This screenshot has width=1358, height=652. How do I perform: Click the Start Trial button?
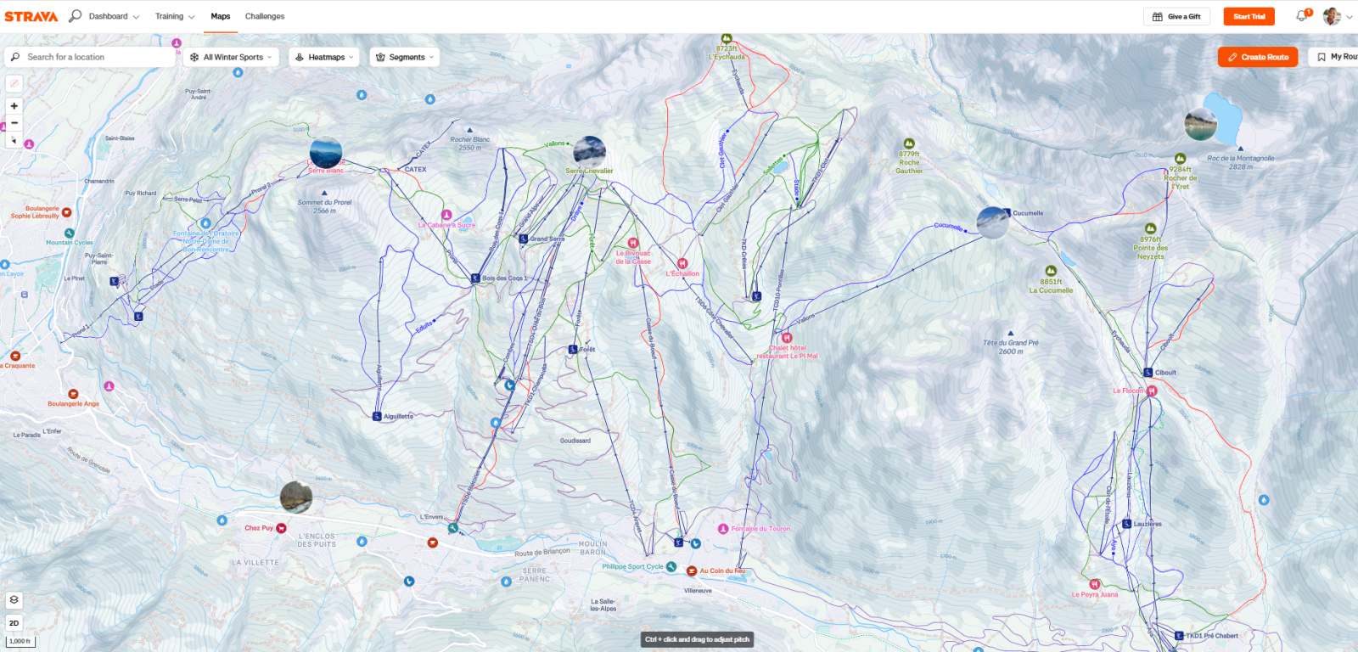pos(1249,16)
